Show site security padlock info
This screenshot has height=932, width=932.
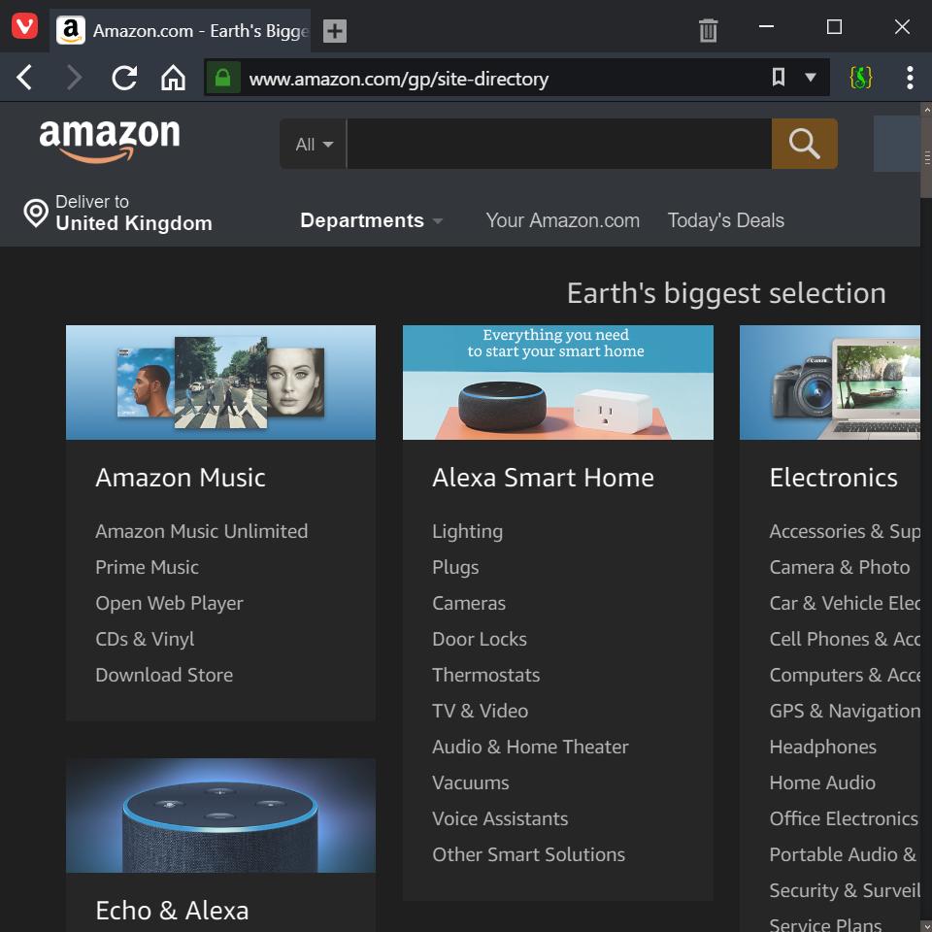point(222,78)
